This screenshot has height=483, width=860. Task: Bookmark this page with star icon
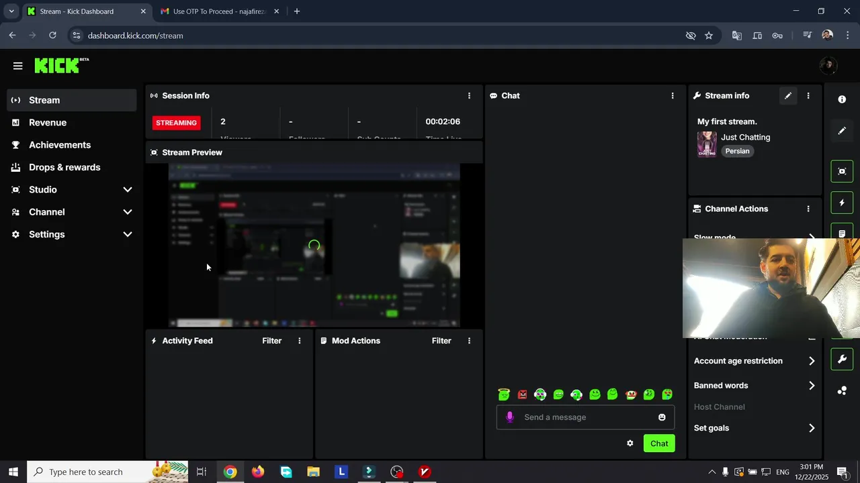709,36
